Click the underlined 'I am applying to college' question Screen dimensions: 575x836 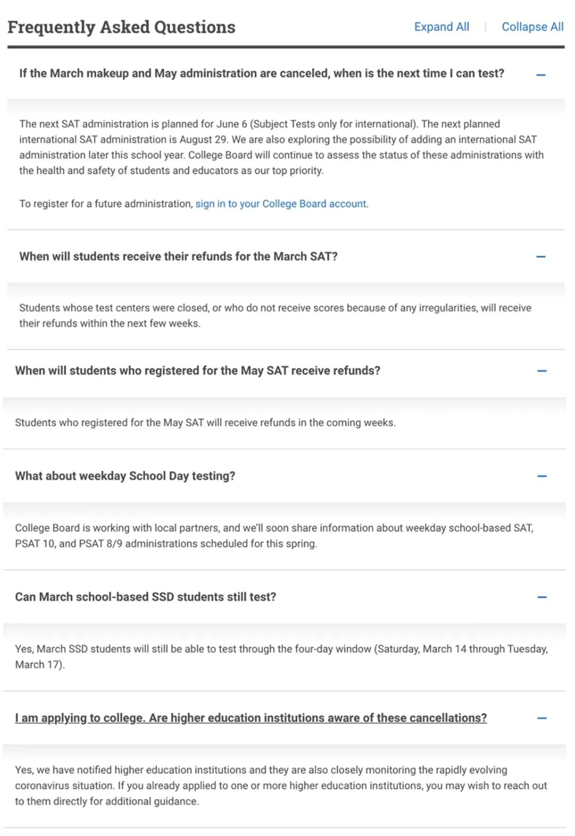(251, 718)
